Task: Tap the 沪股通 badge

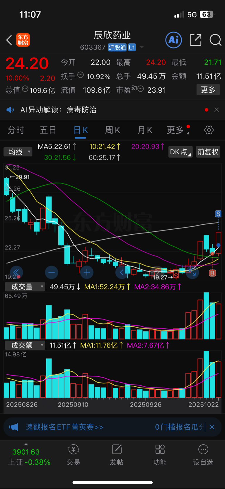Action: pyautogui.click(x=117, y=47)
